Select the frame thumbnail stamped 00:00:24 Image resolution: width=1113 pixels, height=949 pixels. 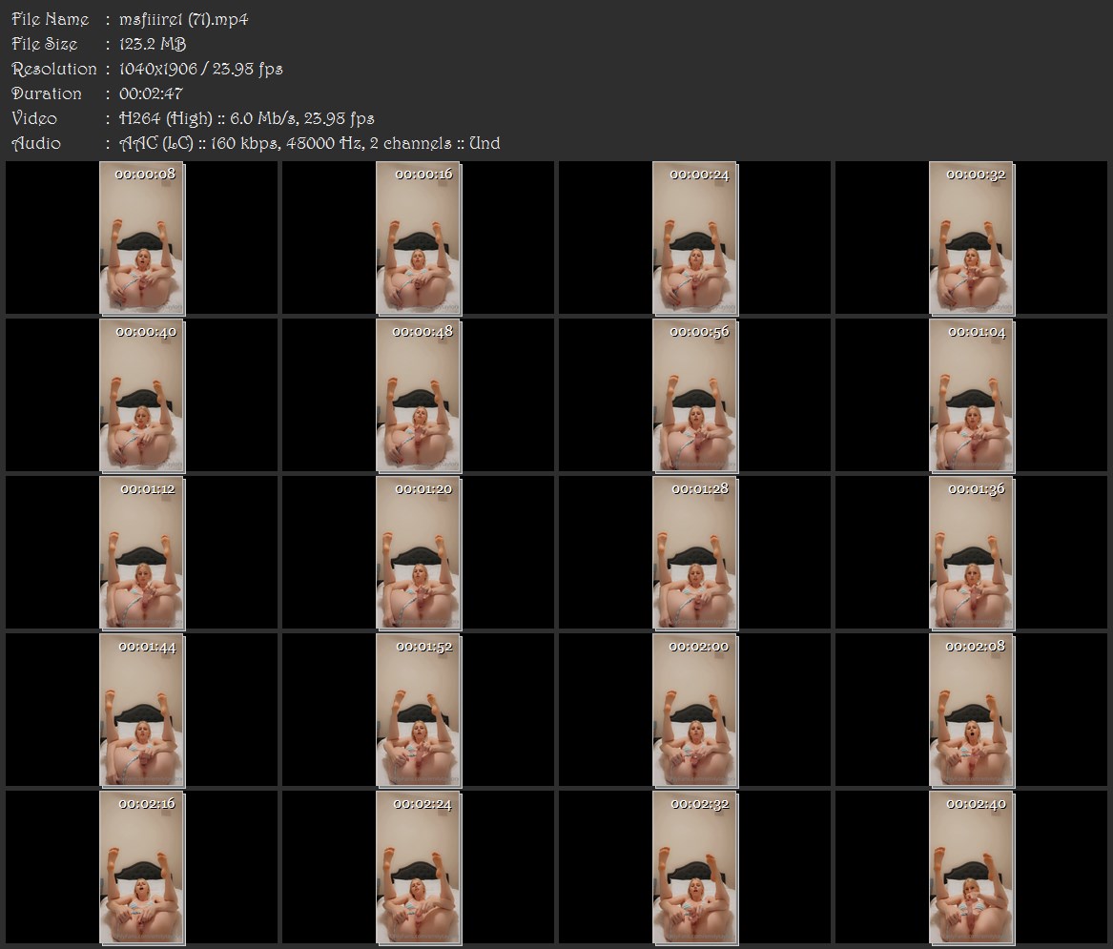coord(695,237)
